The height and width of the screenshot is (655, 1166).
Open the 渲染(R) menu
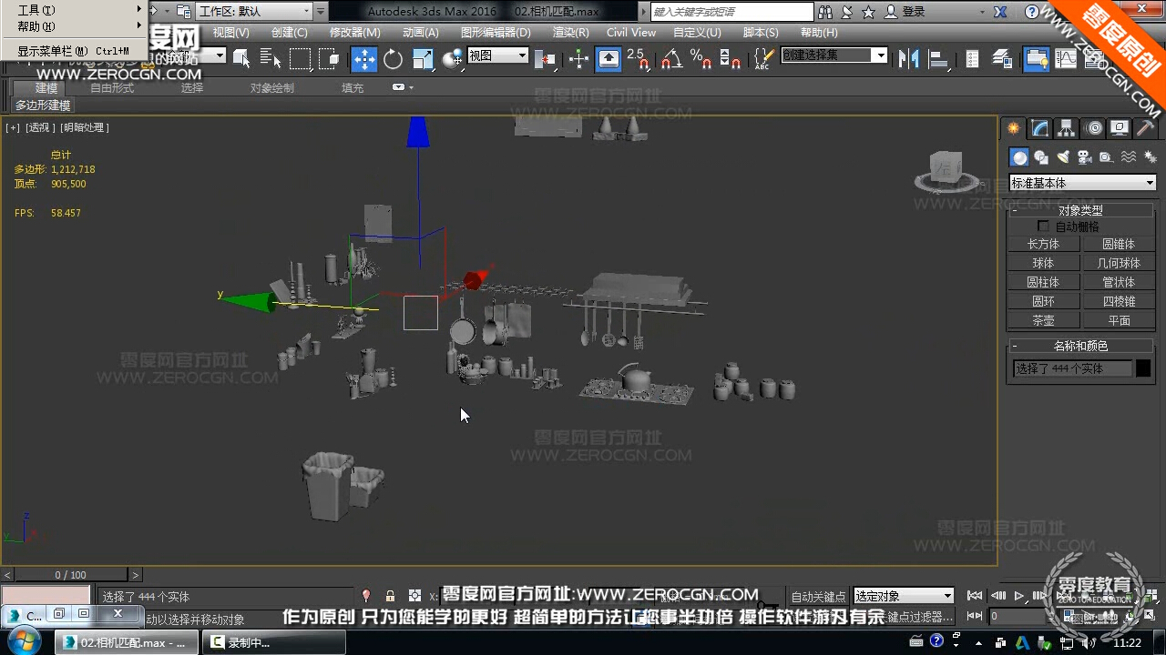click(570, 32)
